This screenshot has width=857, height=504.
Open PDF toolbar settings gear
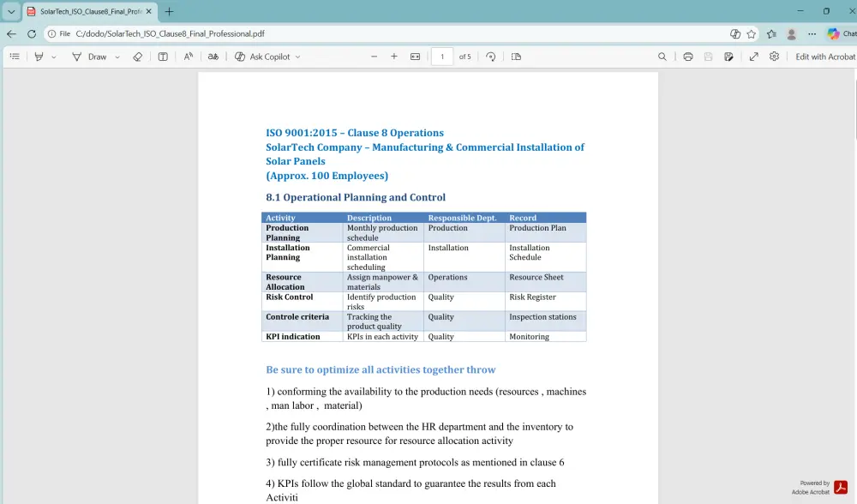coord(774,57)
